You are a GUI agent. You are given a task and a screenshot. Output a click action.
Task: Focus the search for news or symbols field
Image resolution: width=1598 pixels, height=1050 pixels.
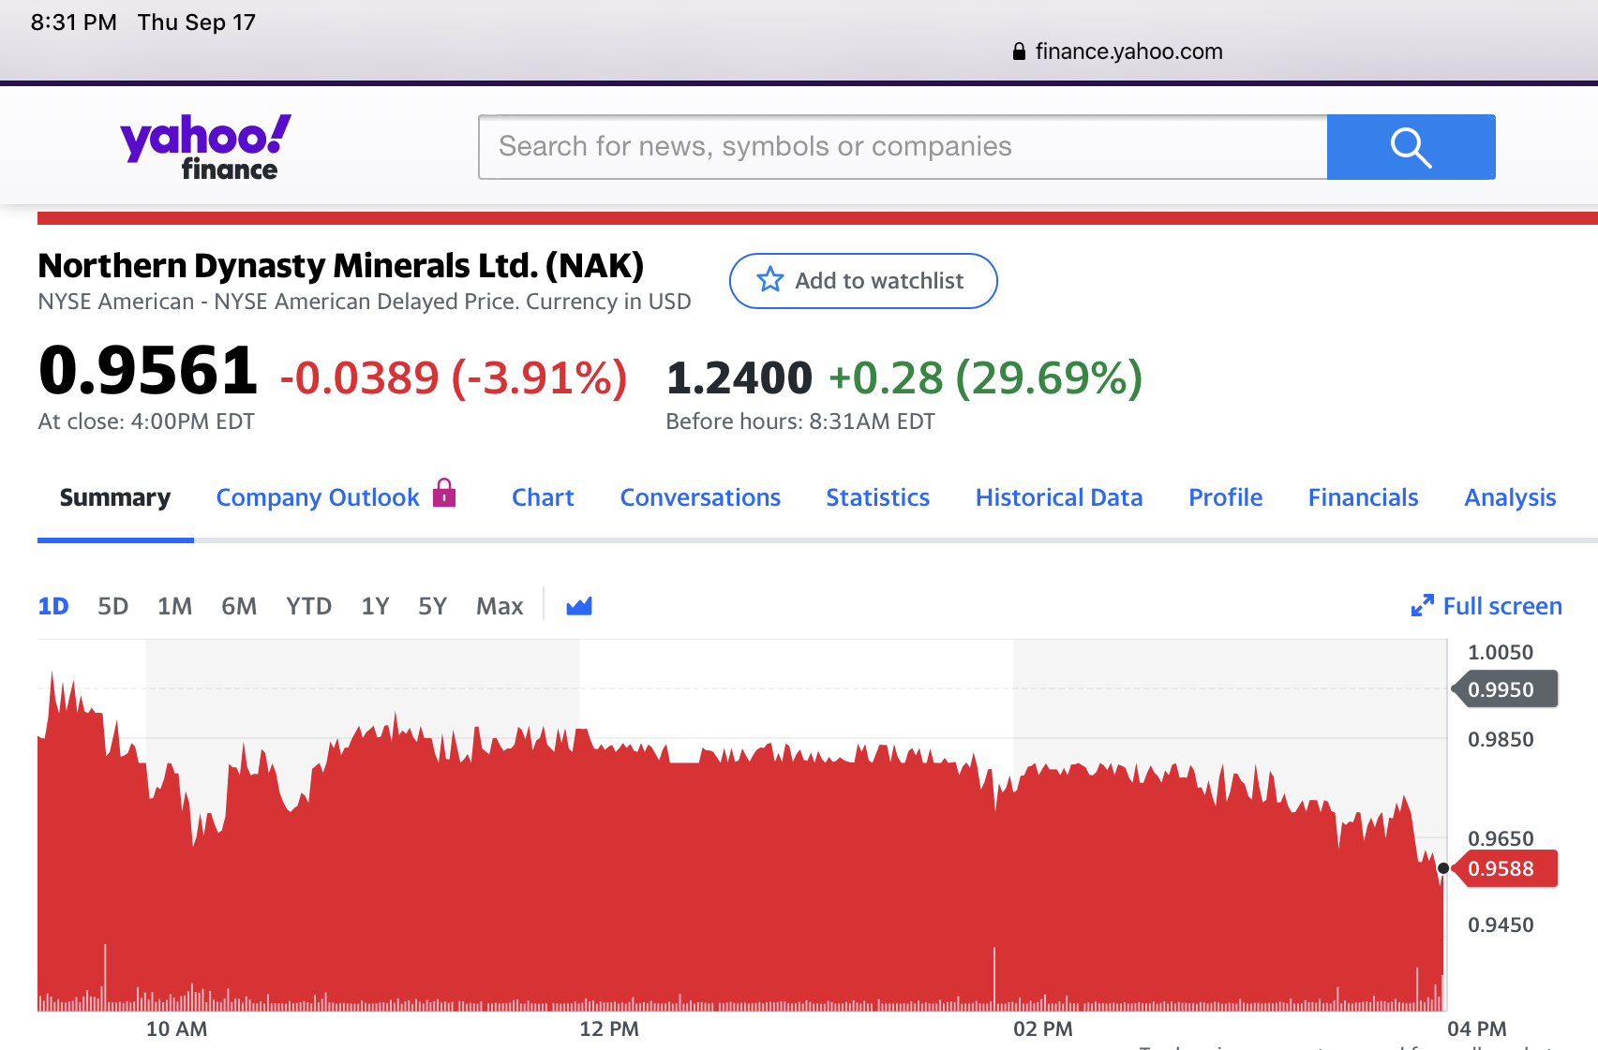pyautogui.click(x=903, y=147)
